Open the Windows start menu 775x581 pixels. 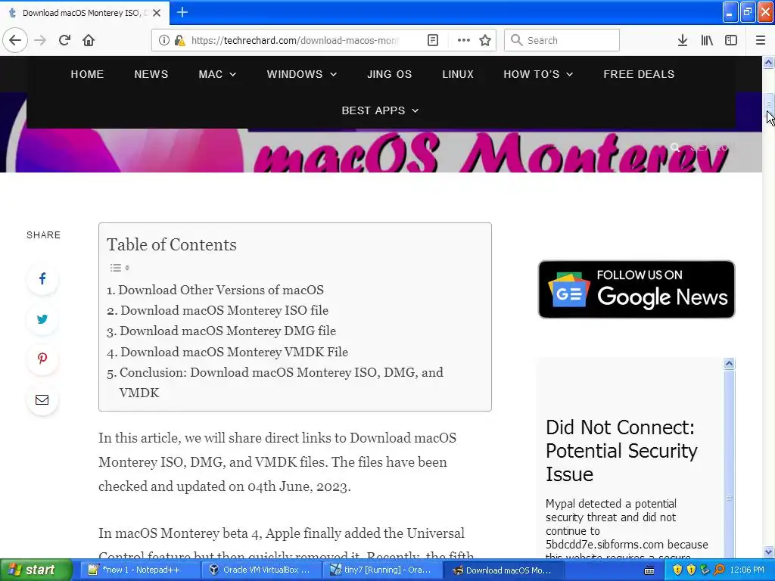[36, 570]
